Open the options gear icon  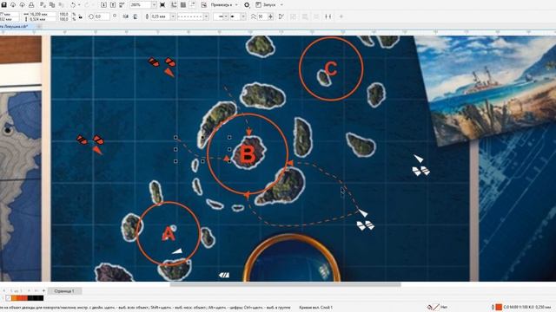tap(247, 5)
